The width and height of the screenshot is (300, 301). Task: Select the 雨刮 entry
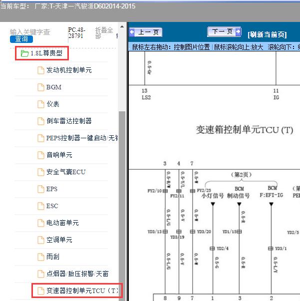53,257
